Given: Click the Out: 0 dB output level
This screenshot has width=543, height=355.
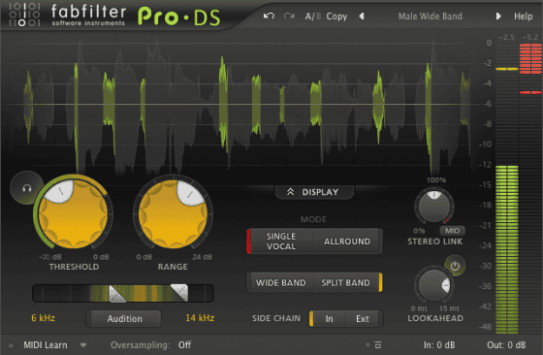Looking at the screenshot, I should [506, 345].
